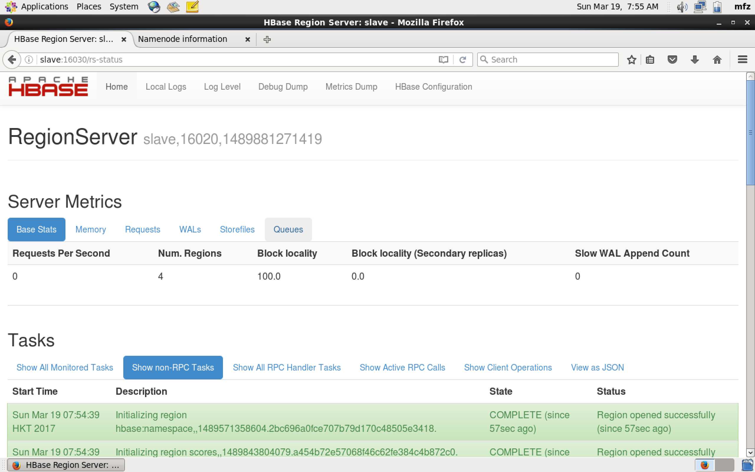Click HBase Region Server taskbar button

(66, 465)
